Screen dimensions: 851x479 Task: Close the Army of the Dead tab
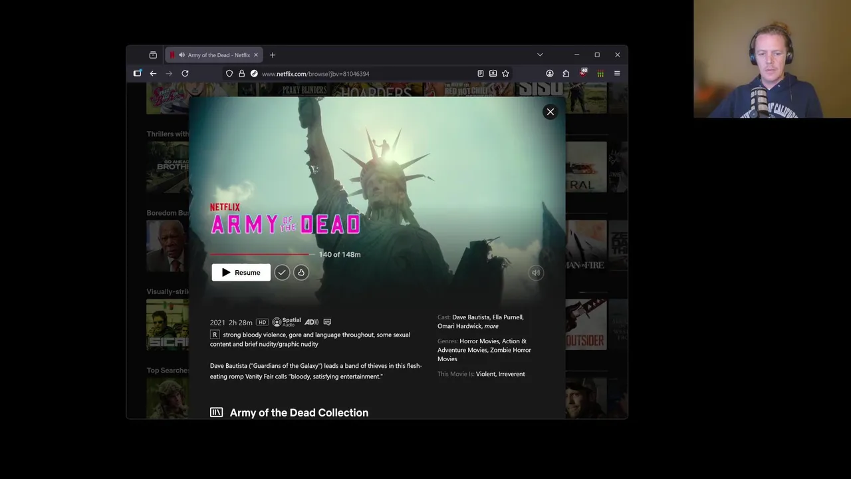(255, 55)
